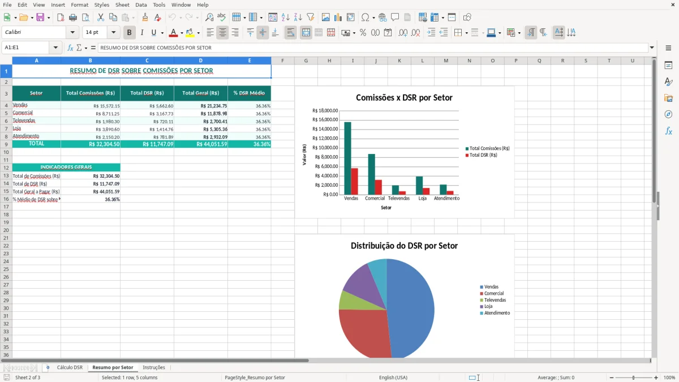Toggle Align Left for the cell

[210, 33]
